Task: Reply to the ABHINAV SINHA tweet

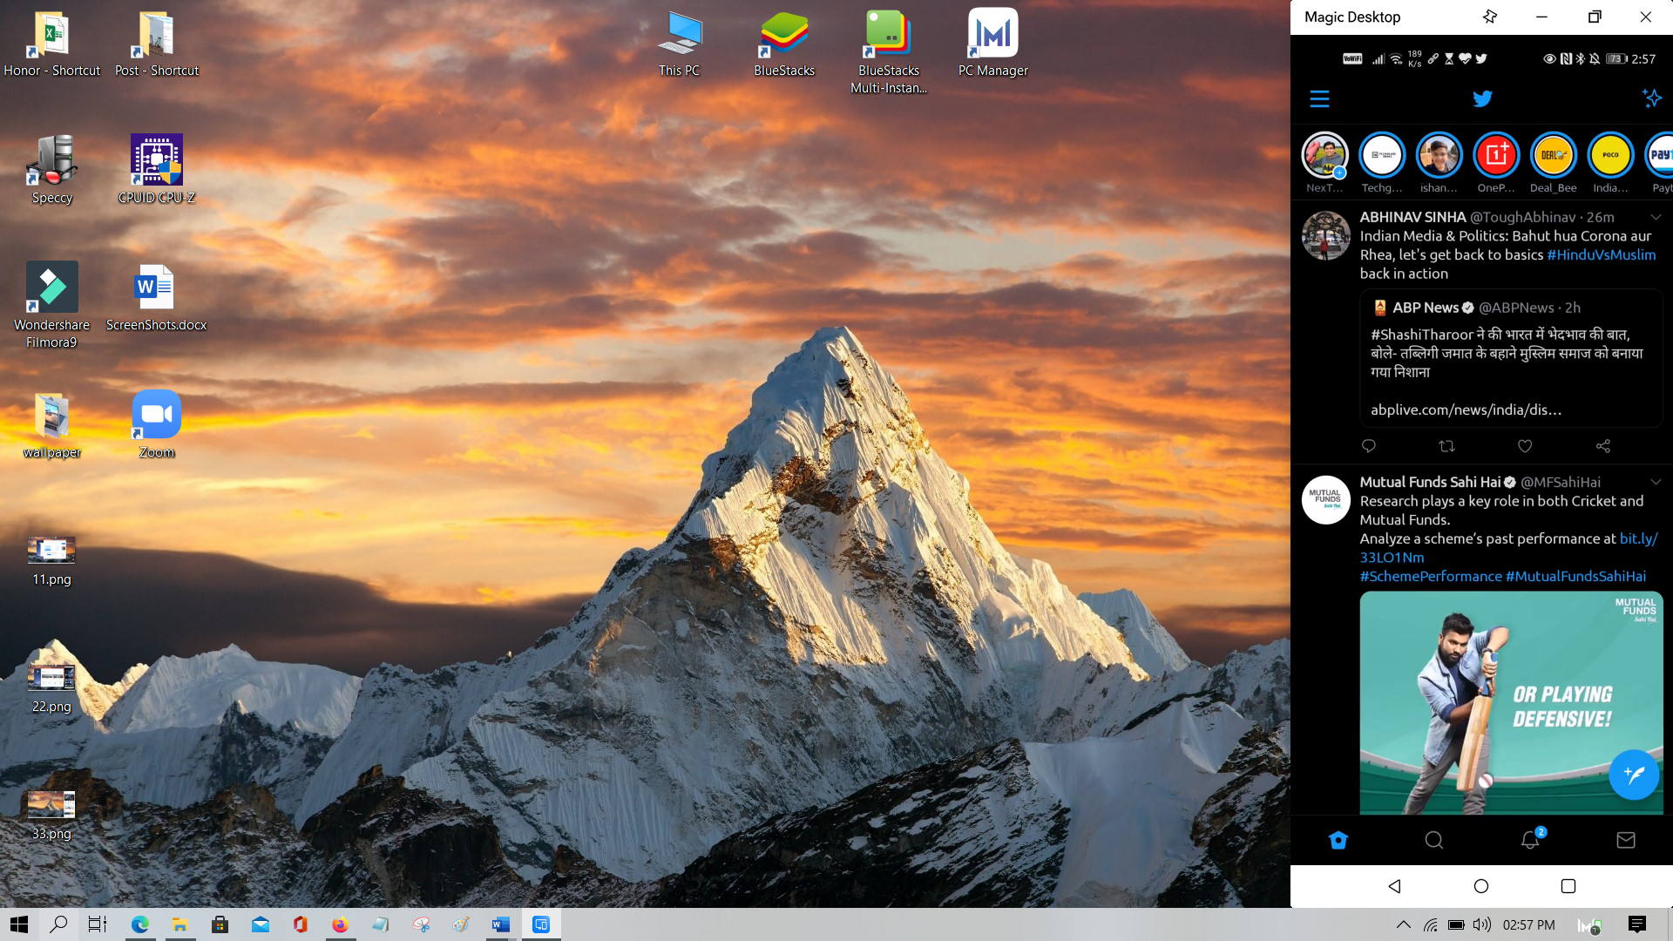Action: click(1369, 446)
